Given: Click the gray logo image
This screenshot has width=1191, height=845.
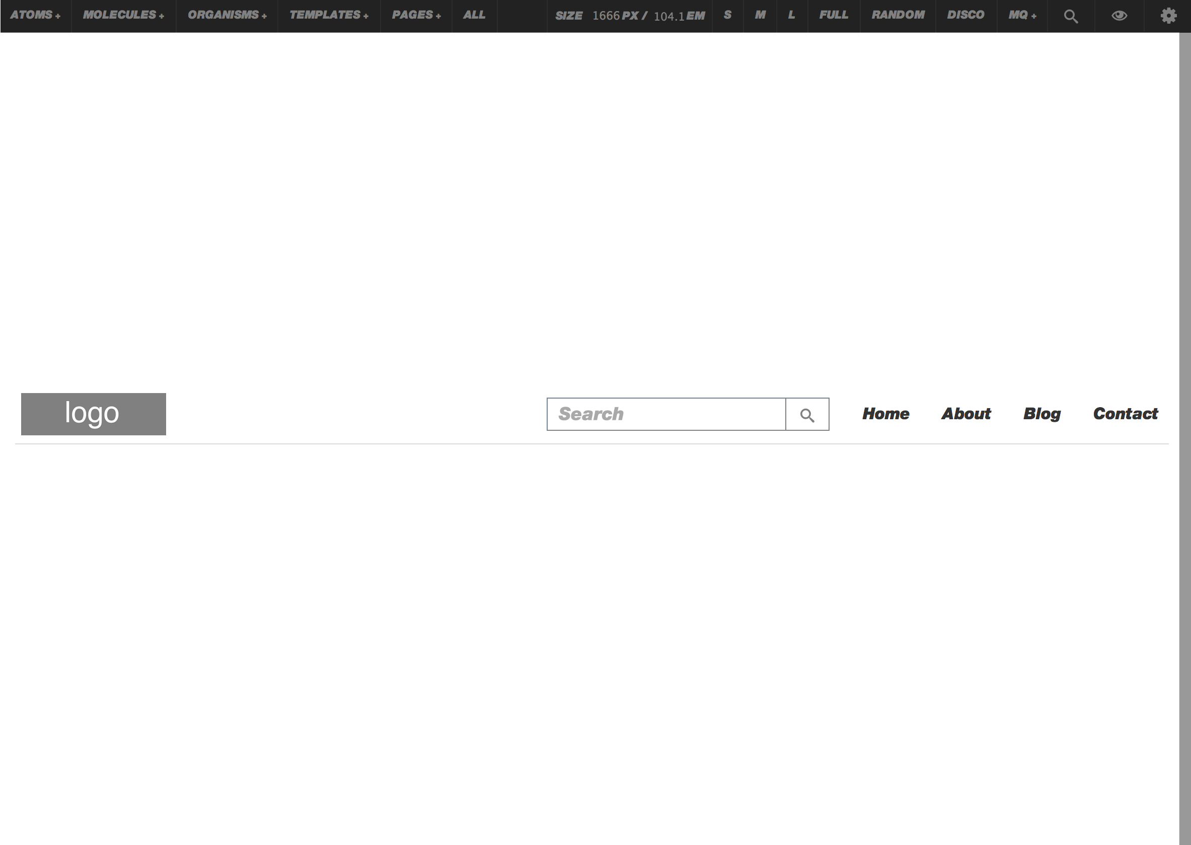Looking at the screenshot, I should pos(93,414).
